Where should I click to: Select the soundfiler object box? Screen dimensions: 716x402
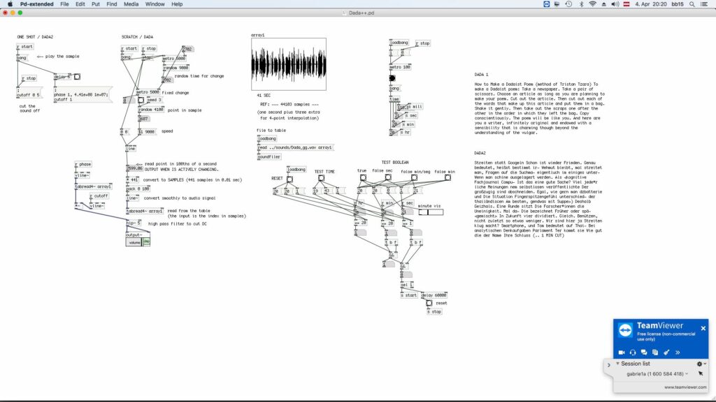[x=269, y=156]
